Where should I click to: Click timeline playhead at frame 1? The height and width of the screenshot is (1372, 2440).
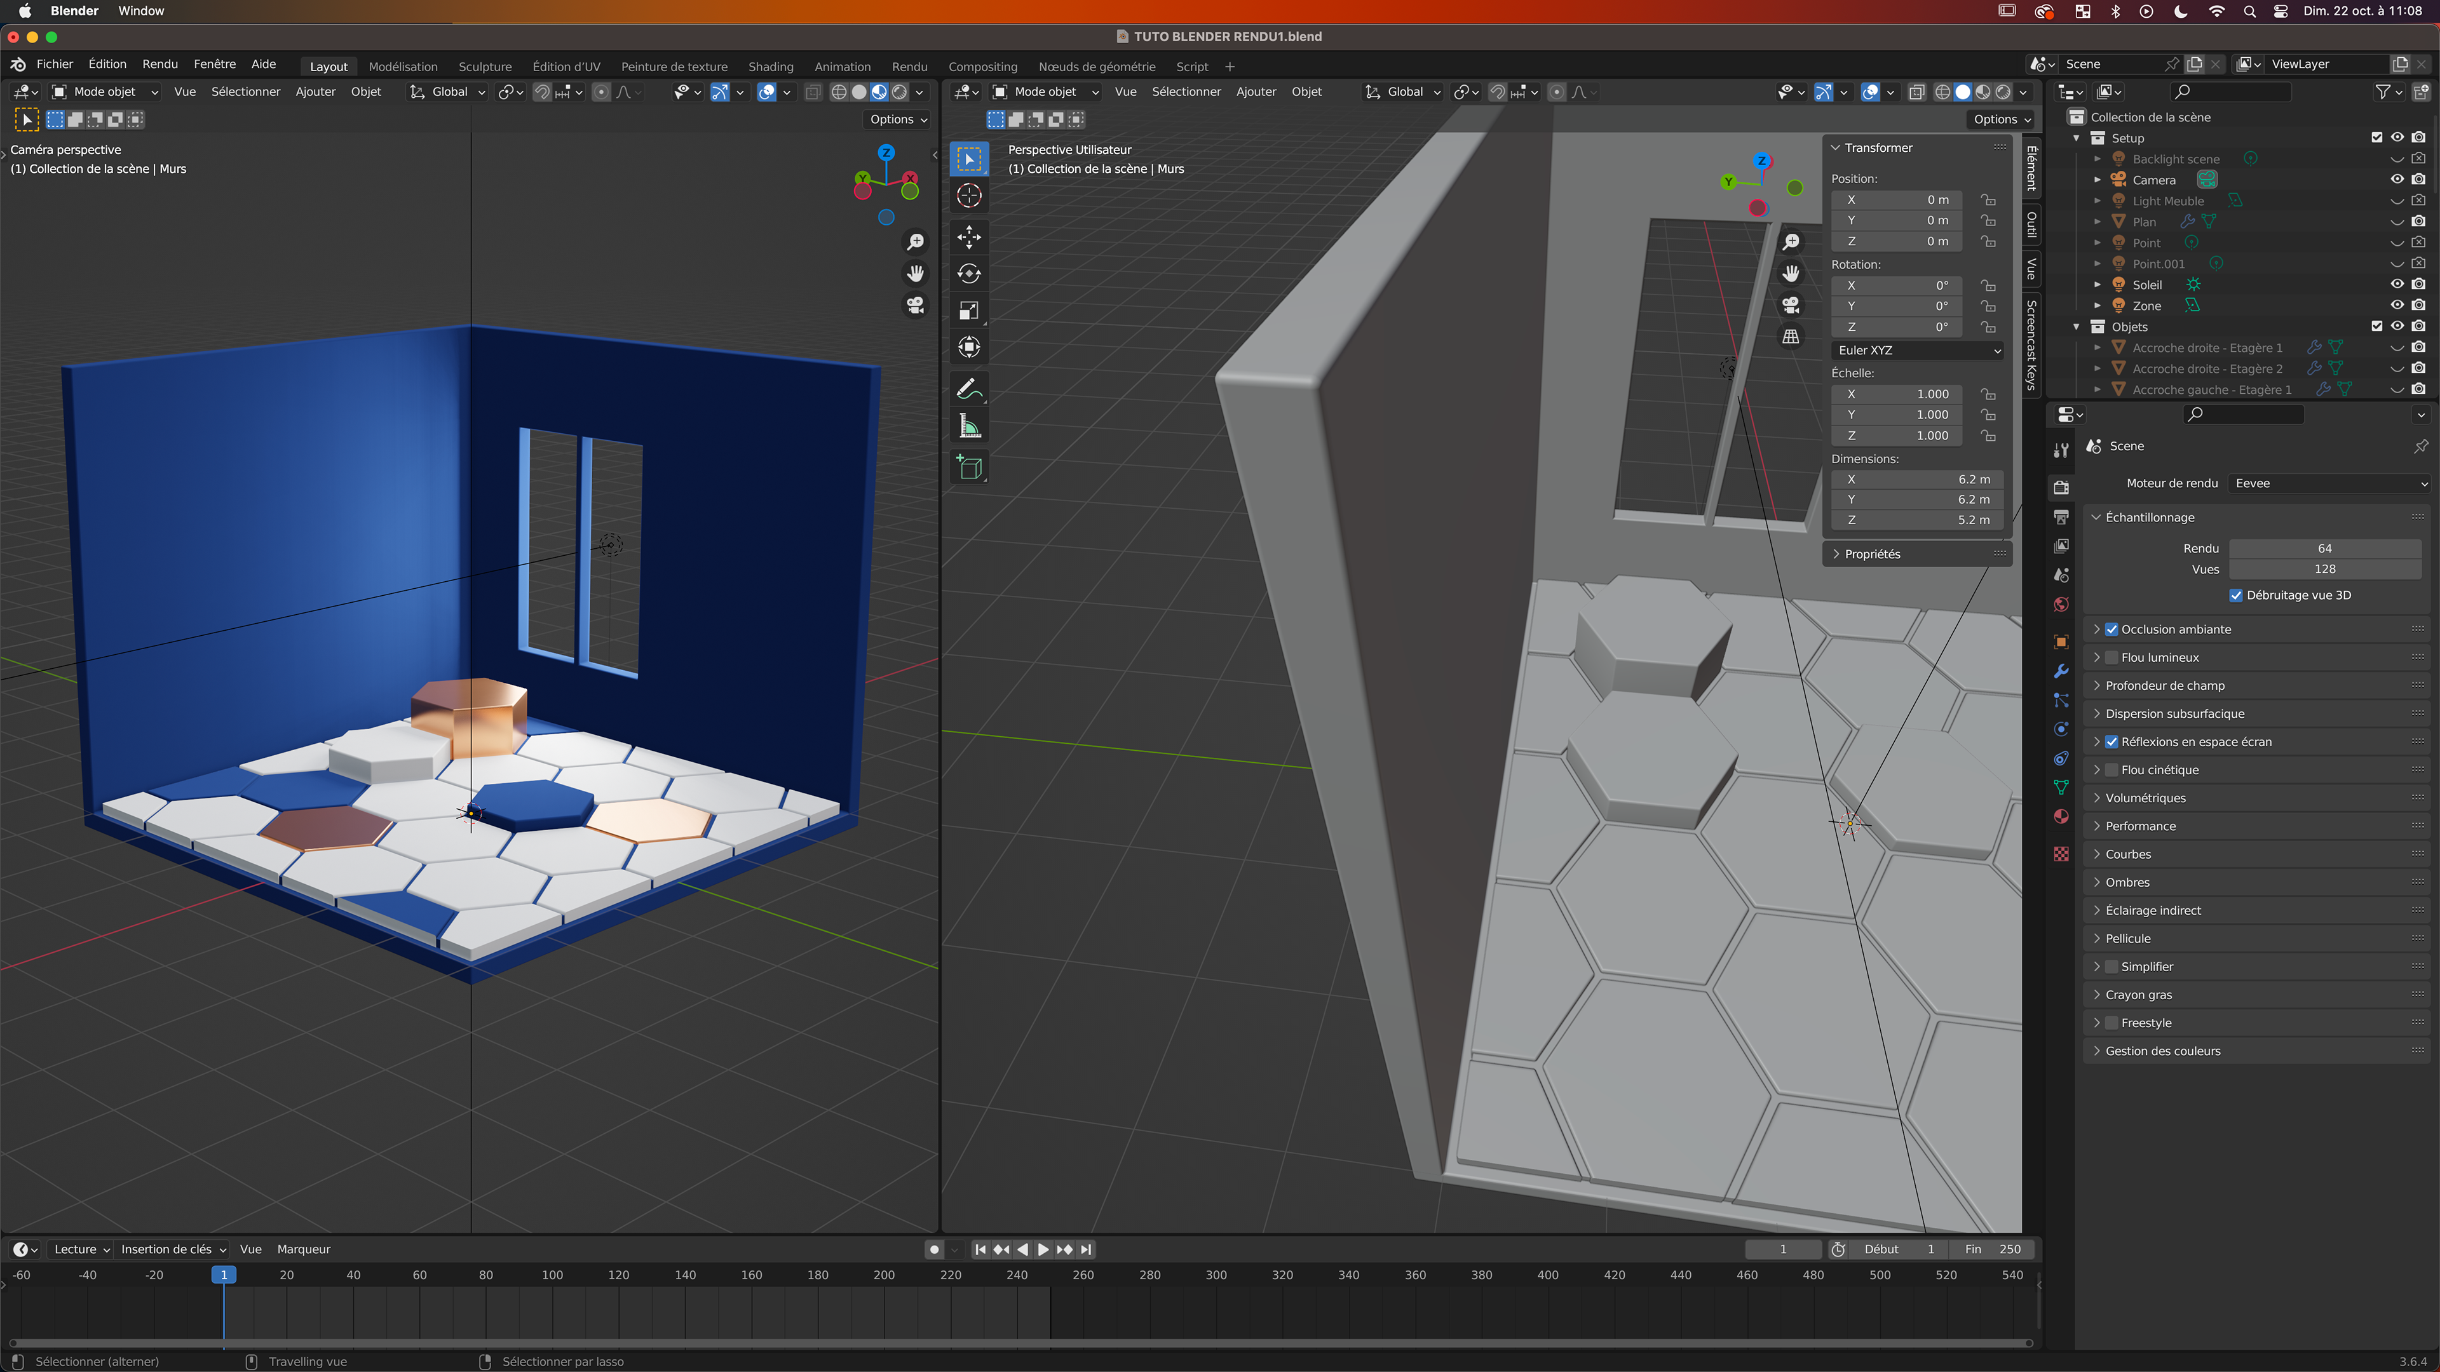point(224,1276)
